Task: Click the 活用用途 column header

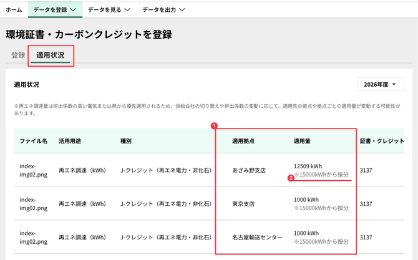Action: click(70, 141)
